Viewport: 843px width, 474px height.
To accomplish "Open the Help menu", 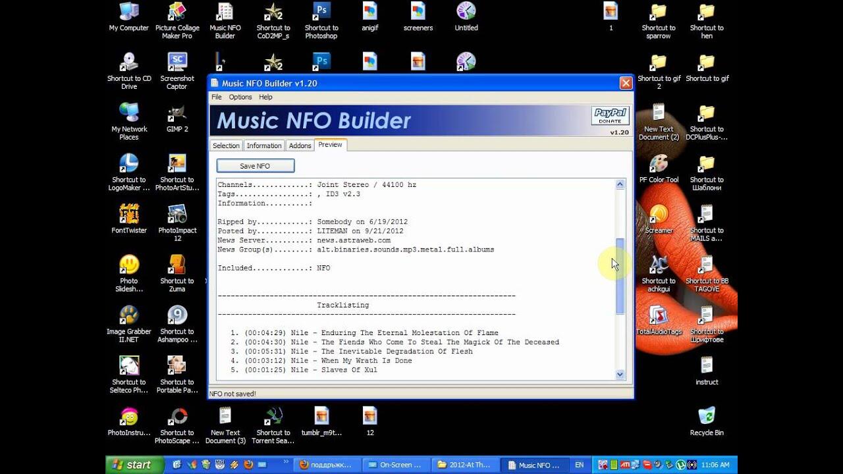I will pyautogui.click(x=265, y=97).
